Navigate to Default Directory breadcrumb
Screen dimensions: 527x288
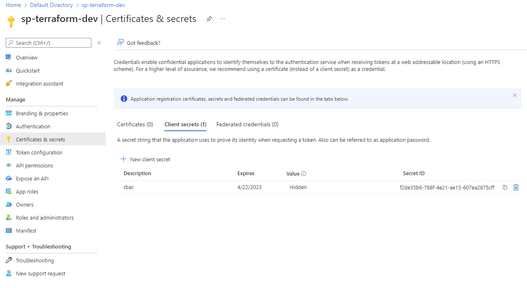pyautogui.click(x=51, y=5)
